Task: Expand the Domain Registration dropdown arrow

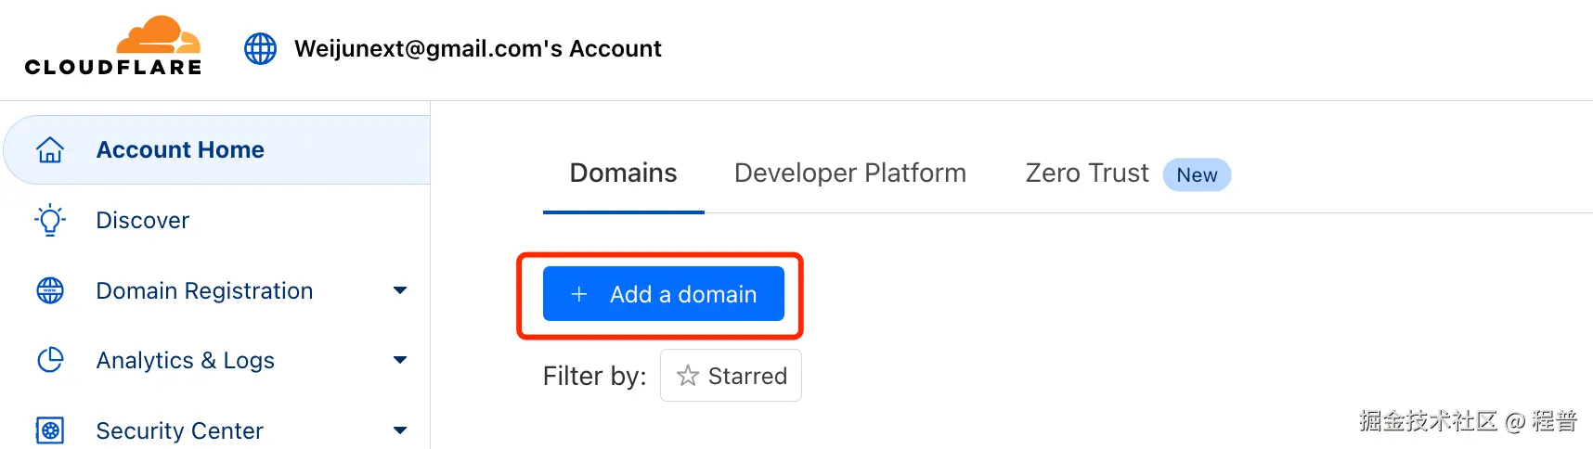Action: [x=400, y=290]
